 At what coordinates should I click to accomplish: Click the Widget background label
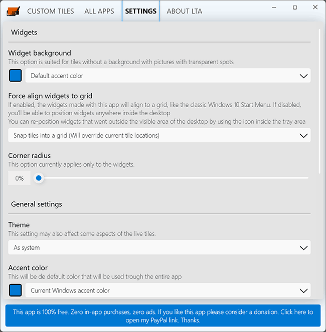tap(40, 53)
